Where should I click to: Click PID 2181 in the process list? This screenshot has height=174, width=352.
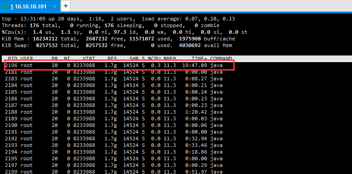11,72
